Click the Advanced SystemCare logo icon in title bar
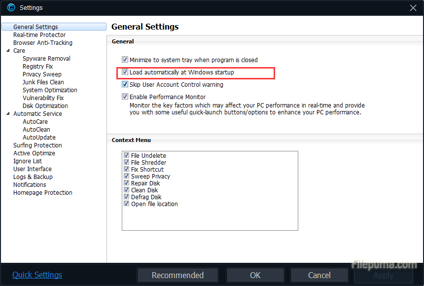Screen dimensions: 424x286 point(11,7)
